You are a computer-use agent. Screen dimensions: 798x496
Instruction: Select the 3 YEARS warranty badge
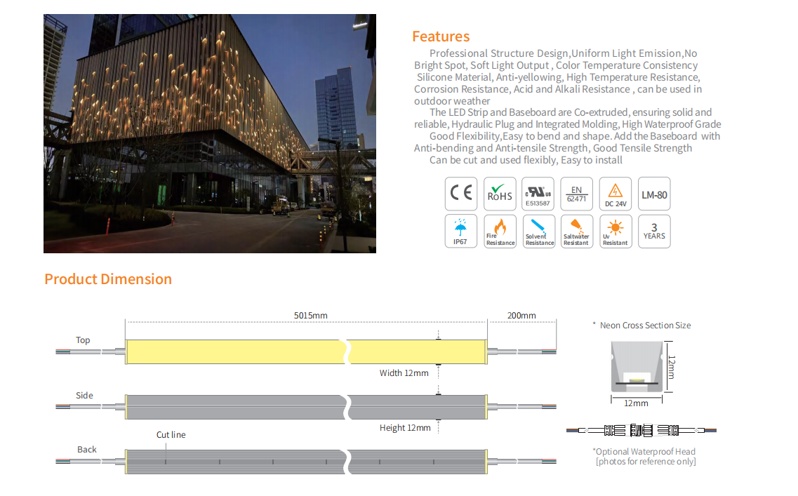(654, 232)
